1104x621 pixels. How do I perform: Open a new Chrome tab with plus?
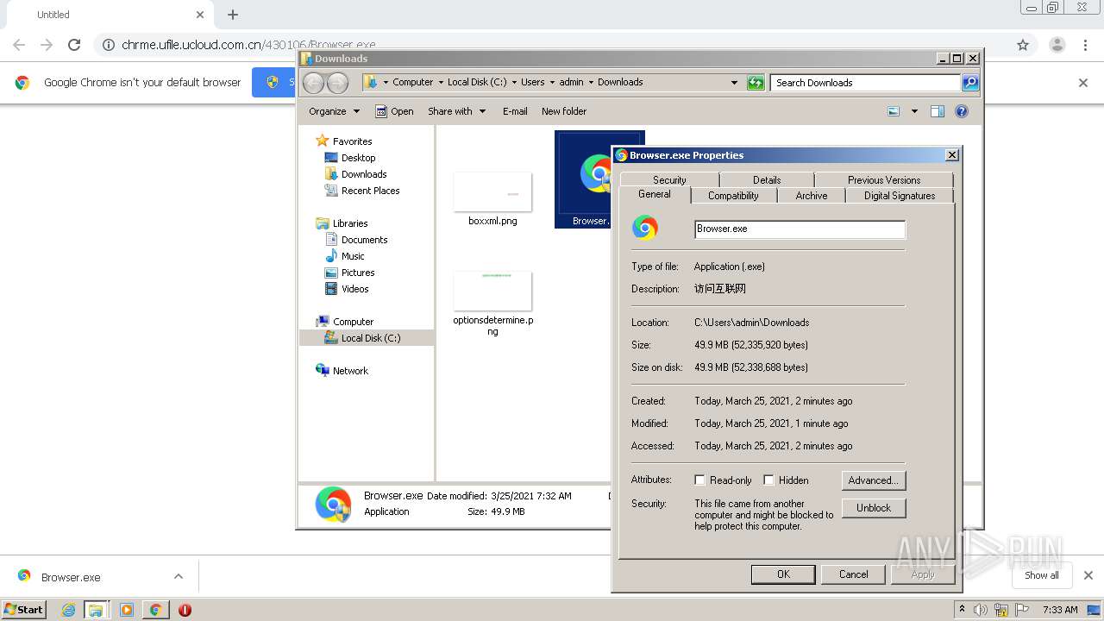[233, 15]
